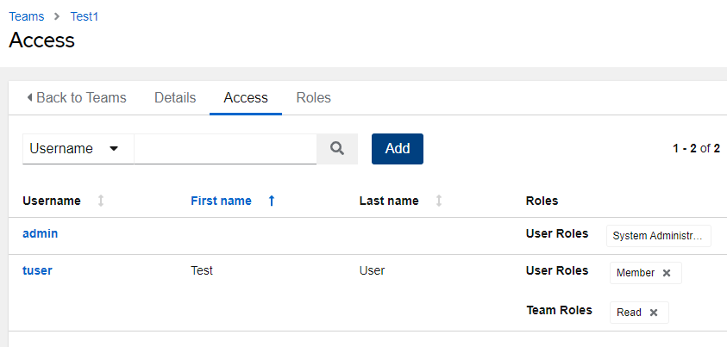Open the Test1 breadcrumb link
Image resolution: width=727 pixels, height=347 pixels.
click(85, 16)
